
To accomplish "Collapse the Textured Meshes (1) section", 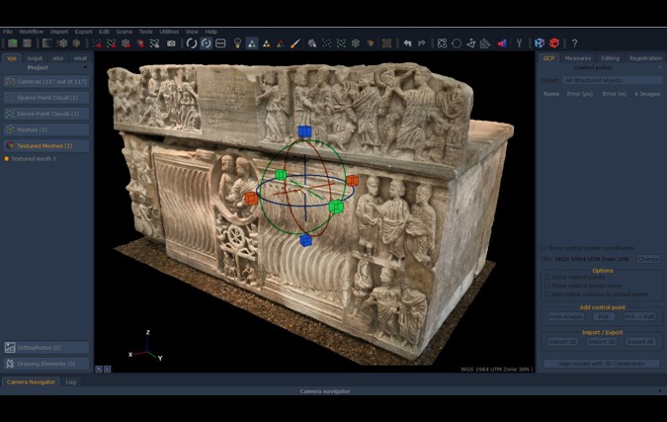I will [x=46, y=146].
